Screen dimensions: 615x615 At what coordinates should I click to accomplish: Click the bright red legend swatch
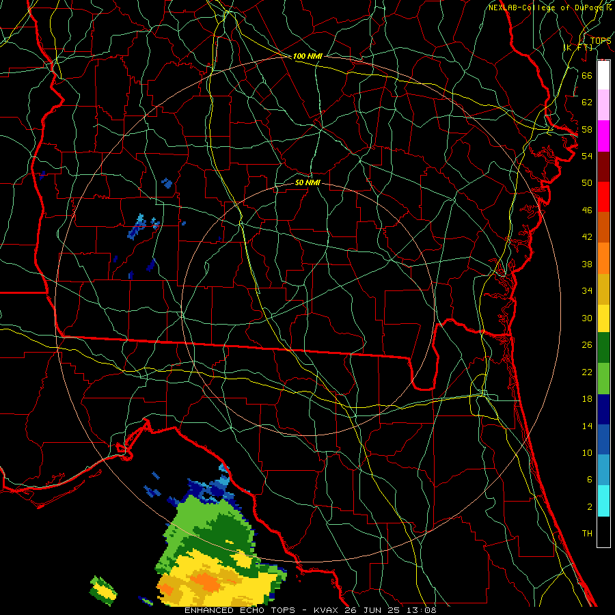click(x=603, y=197)
